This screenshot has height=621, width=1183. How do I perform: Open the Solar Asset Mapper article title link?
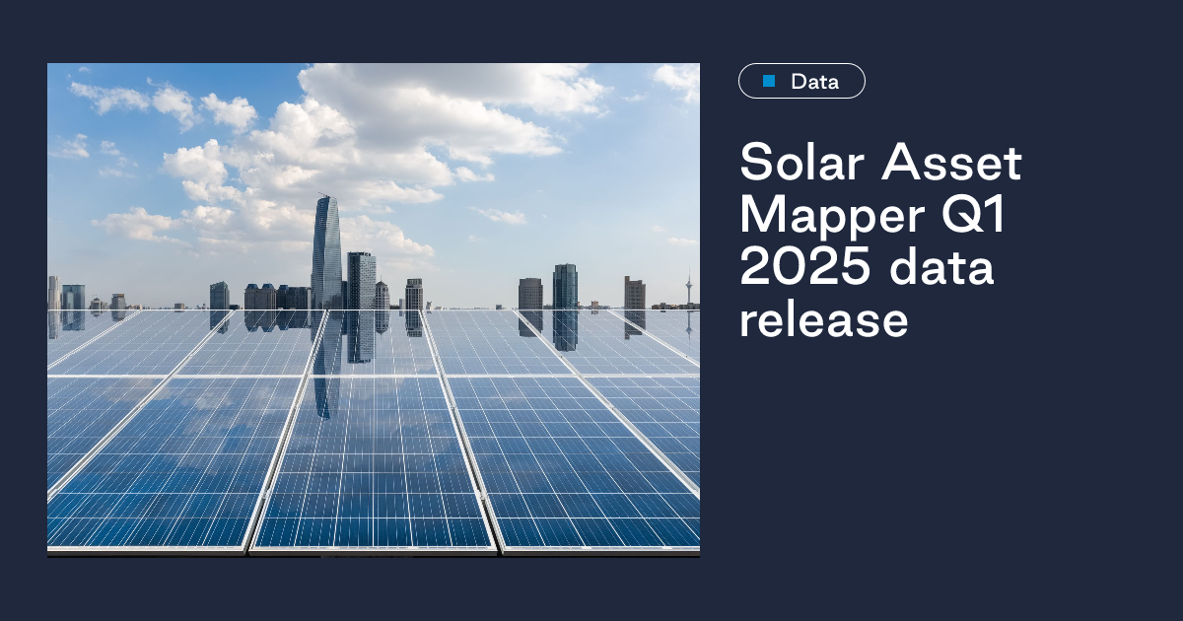(877, 240)
